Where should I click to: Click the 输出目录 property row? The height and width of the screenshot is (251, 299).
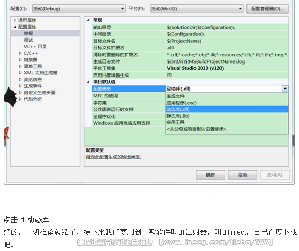tap(190, 27)
